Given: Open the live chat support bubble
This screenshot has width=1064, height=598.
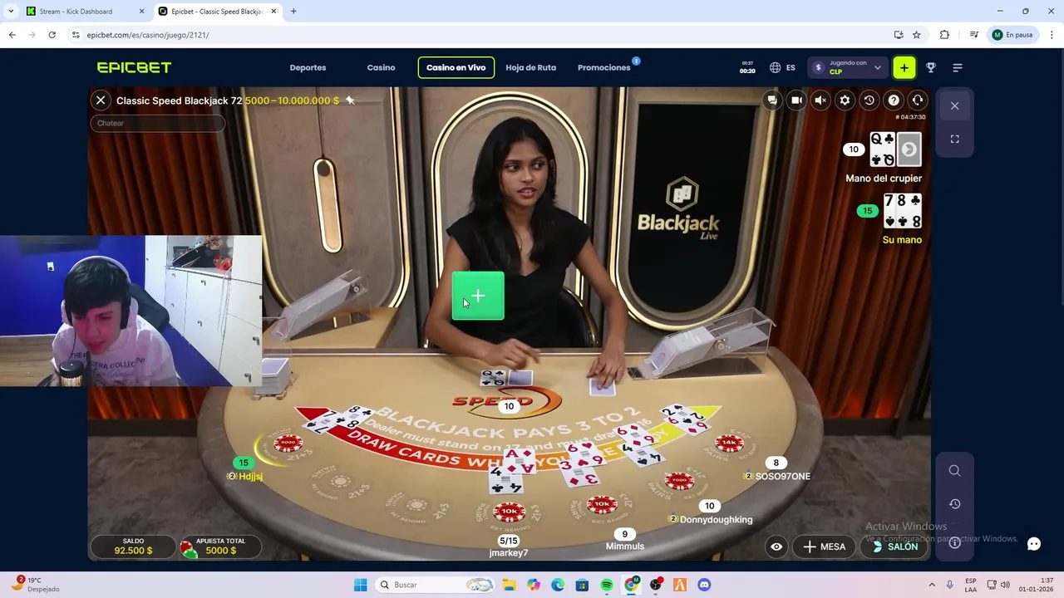Looking at the screenshot, I should point(1033,544).
